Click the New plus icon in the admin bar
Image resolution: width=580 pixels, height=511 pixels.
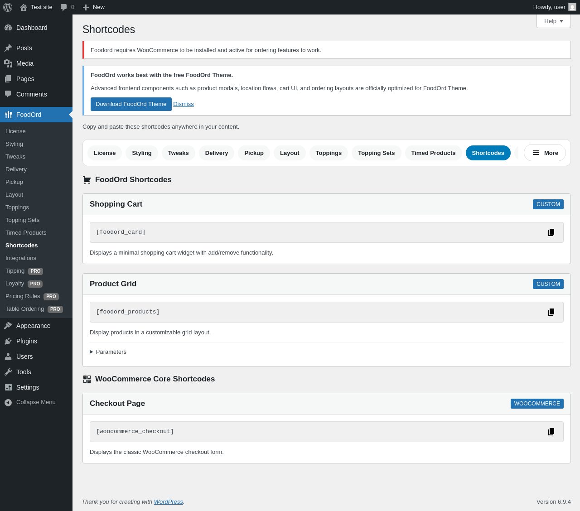86,7
